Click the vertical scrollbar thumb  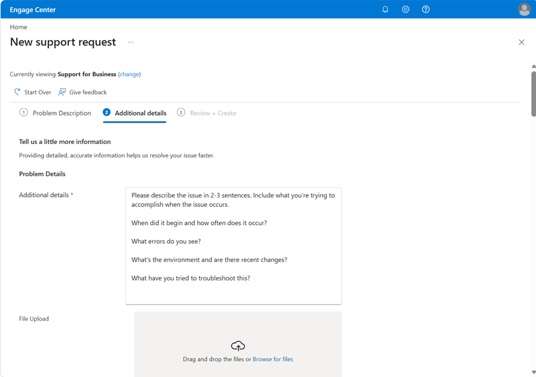click(533, 94)
